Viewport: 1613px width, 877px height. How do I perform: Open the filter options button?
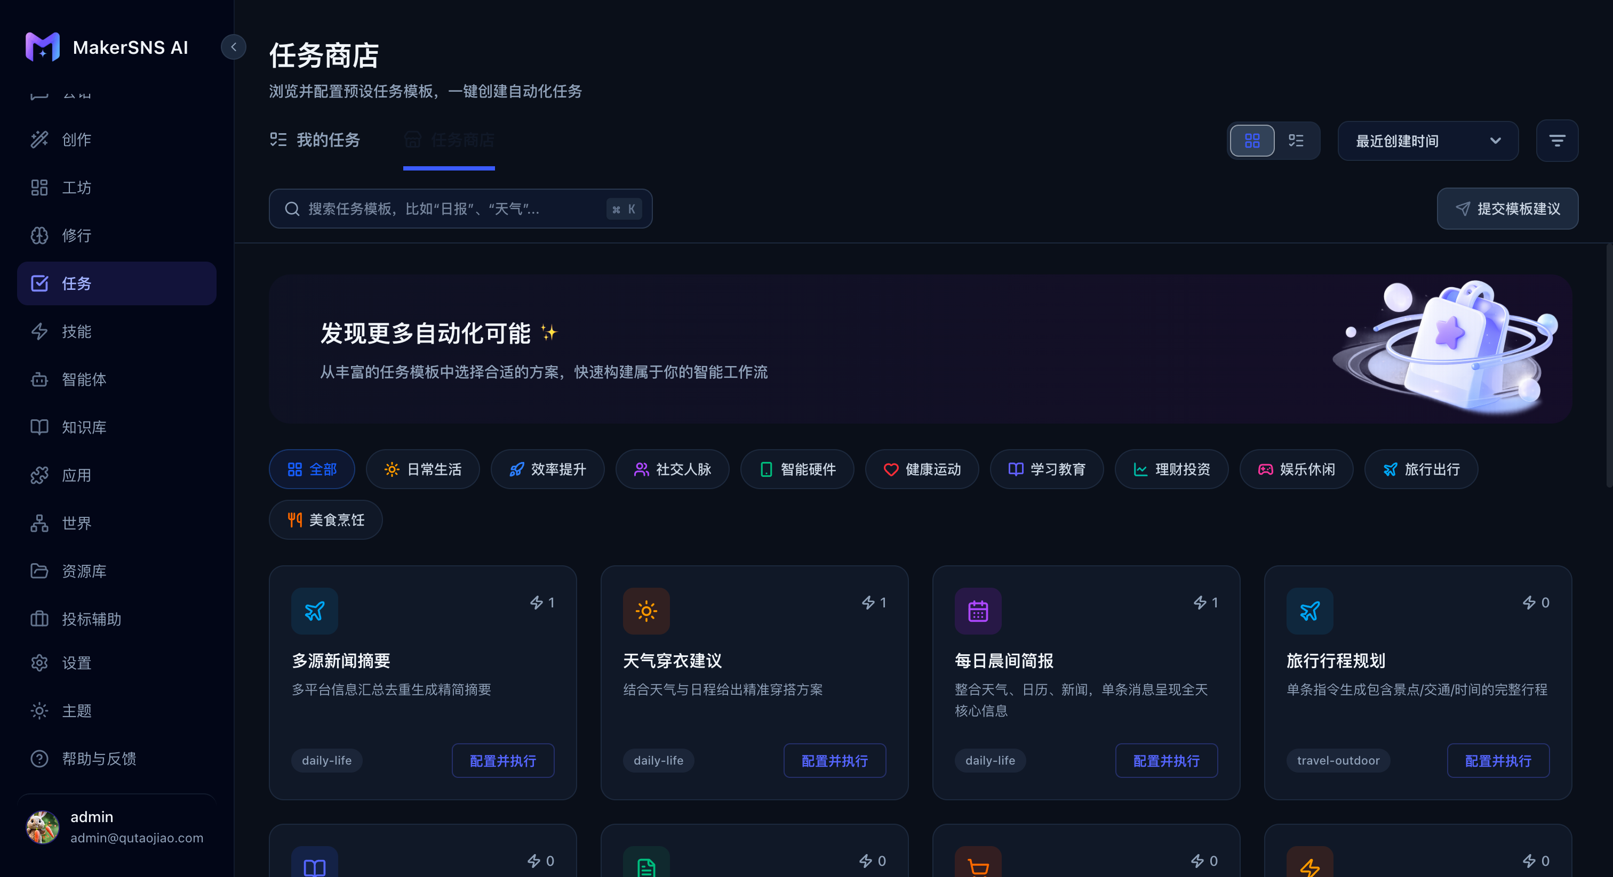1556,141
